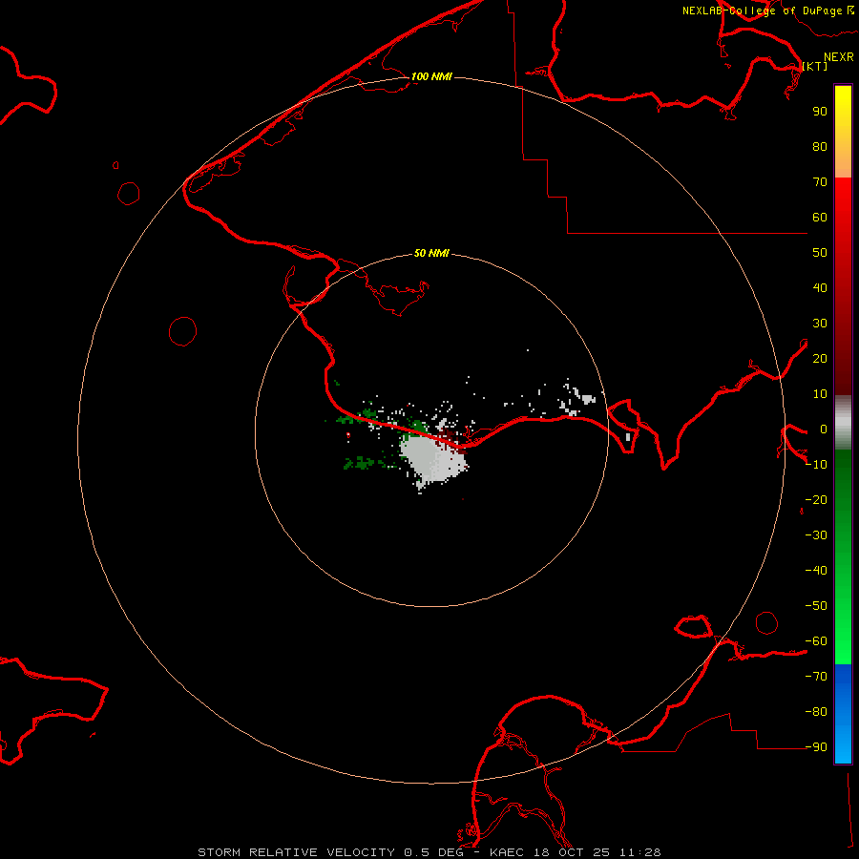Click the blue bottom segment of colorbar
This screenshot has width=859, height=859.
point(843,714)
